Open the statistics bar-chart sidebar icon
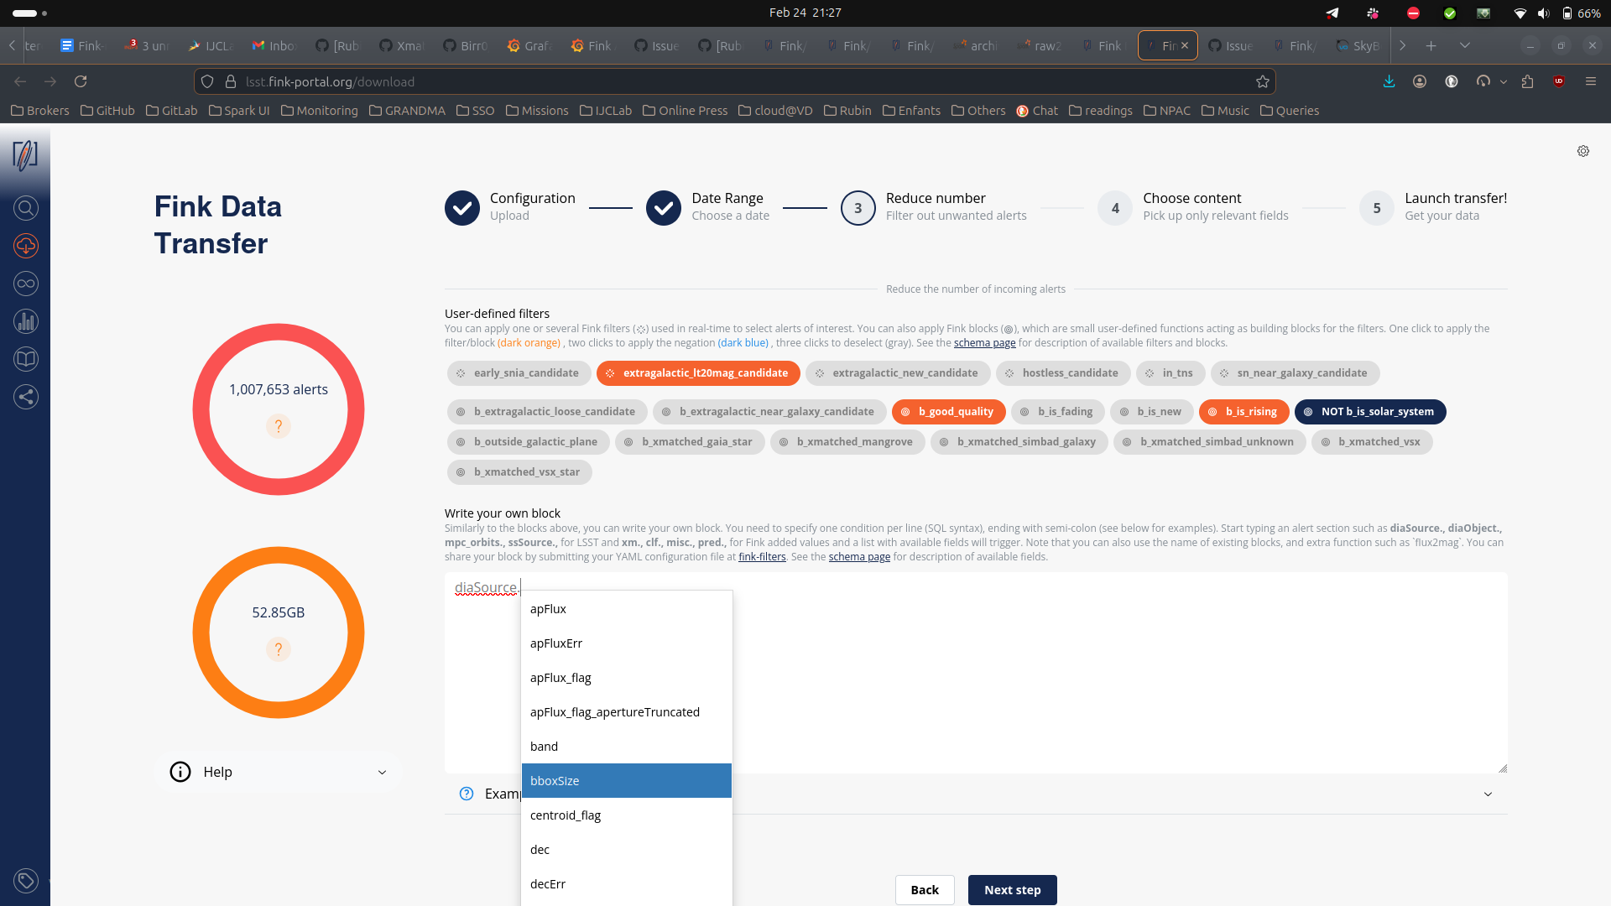Screen dimensions: 1611x906 26,321
